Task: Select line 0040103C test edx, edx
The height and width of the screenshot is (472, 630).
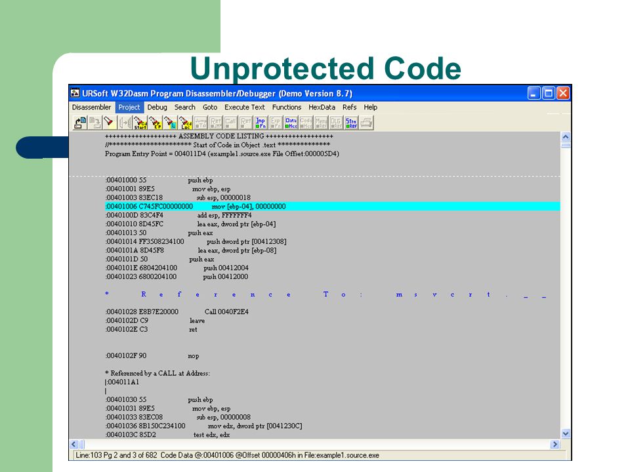Action: coord(167,435)
